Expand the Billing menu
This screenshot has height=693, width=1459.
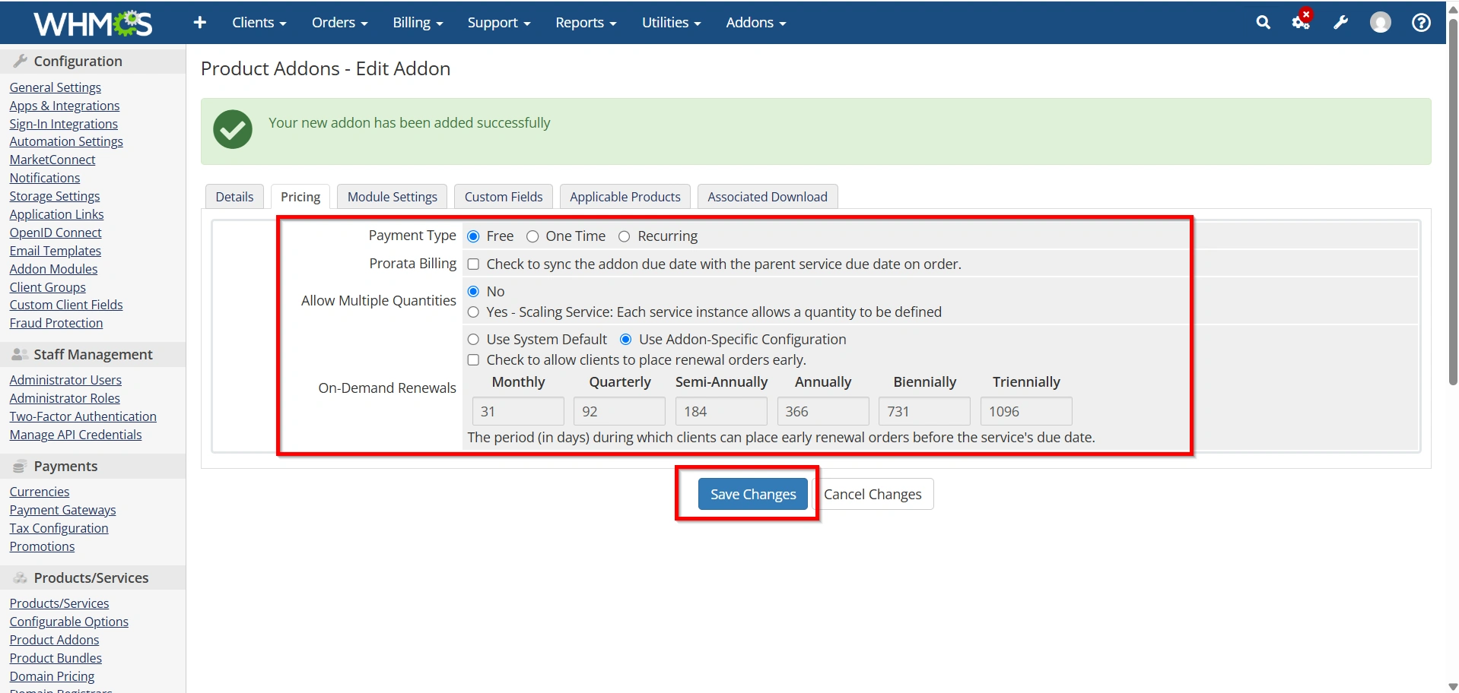[418, 23]
